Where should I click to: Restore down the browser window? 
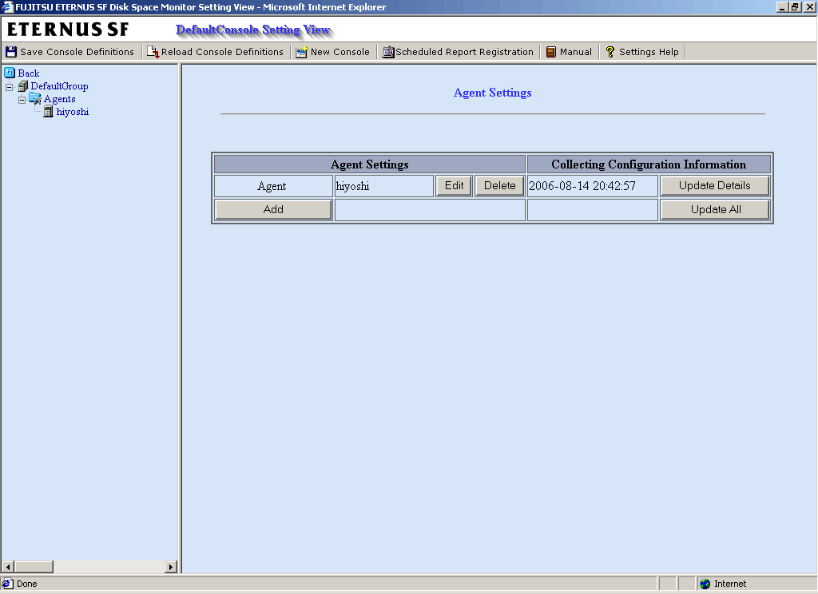[795, 6]
